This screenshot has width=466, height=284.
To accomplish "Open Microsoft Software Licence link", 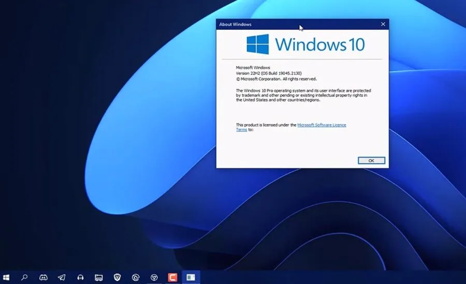I will 322,125.
